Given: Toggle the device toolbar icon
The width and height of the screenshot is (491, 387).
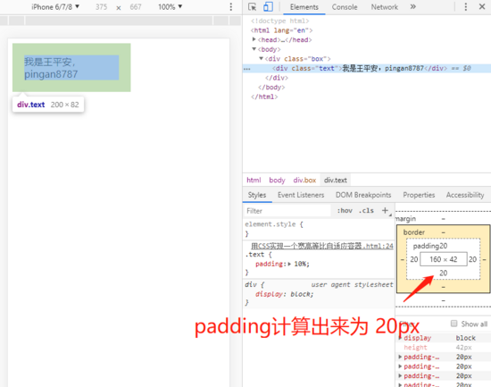Looking at the screenshot, I should coord(268,7).
